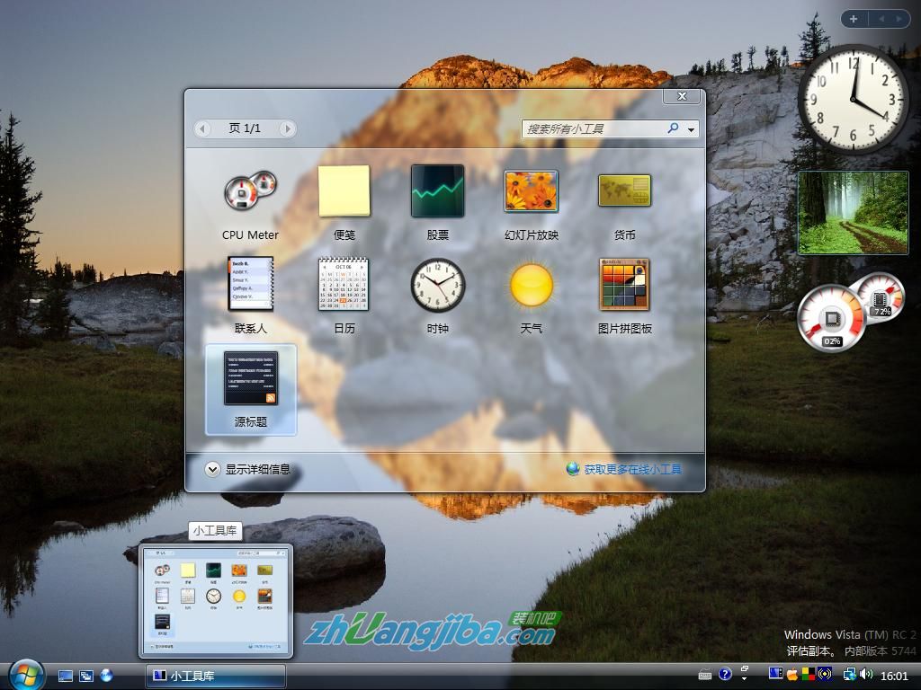Screen dimensions: 921x690
Task: Select the 联系人 contacts gadget
Action: coord(250,285)
